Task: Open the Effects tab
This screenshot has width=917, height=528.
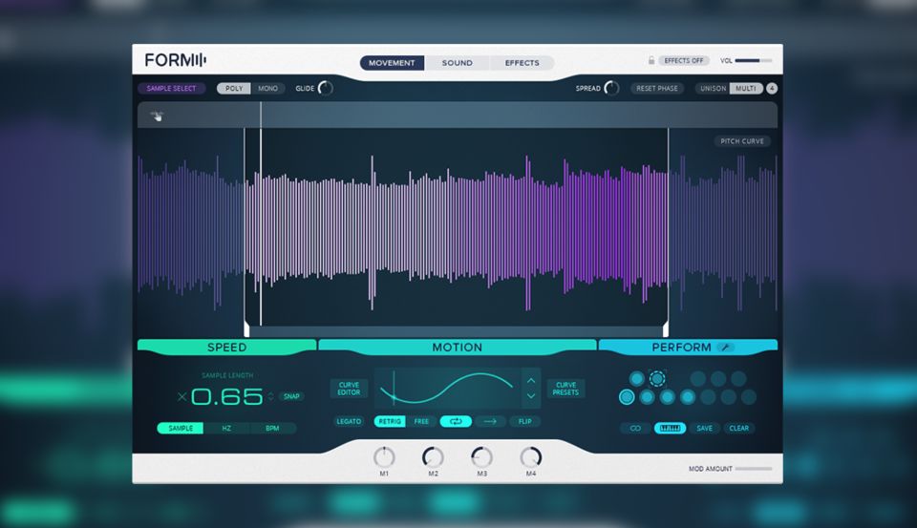Action: pyautogui.click(x=522, y=63)
